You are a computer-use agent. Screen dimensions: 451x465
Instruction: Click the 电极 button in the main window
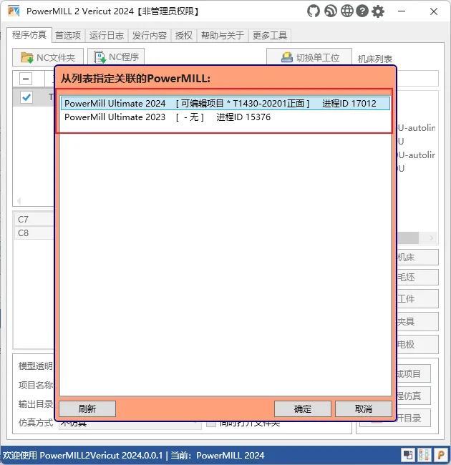[417, 344]
